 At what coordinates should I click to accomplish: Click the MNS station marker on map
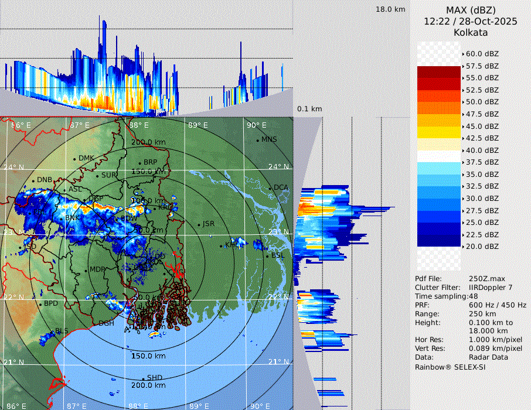tap(257, 140)
